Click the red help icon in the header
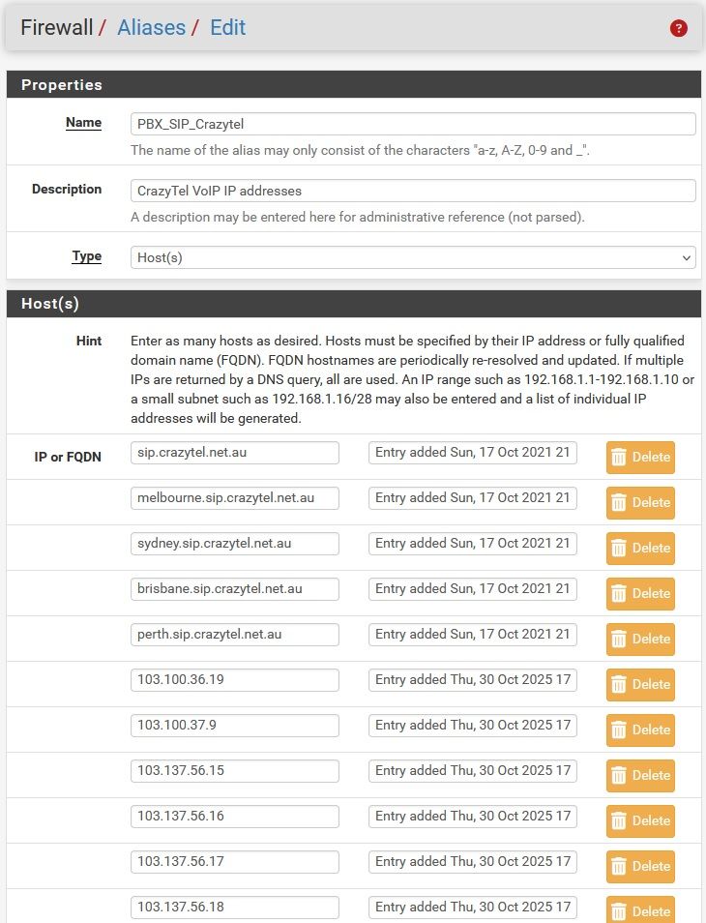Viewport: 706px width, 923px height. click(679, 28)
